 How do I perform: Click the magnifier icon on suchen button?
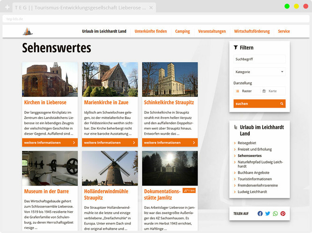point(282,103)
